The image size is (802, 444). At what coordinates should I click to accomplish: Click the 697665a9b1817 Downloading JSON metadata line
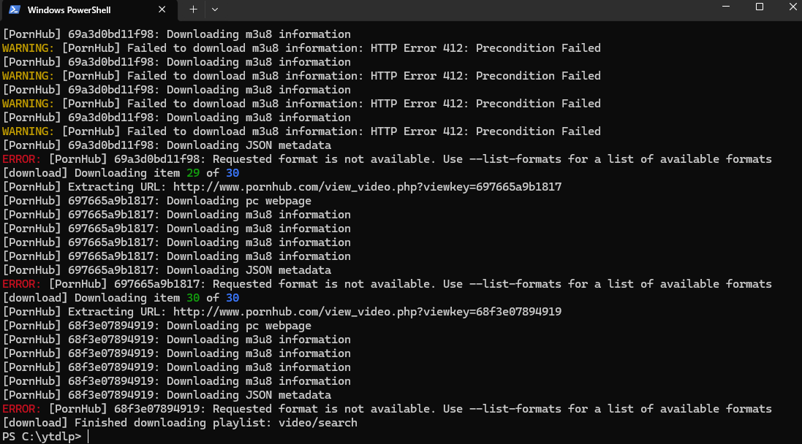point(167,270)
